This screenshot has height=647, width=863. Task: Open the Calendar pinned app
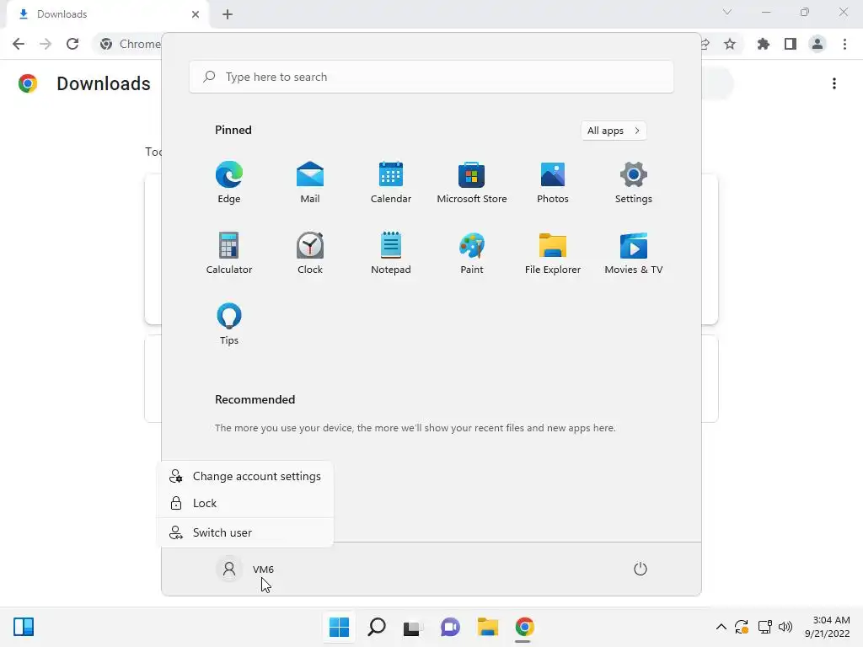tap(391, 183)
